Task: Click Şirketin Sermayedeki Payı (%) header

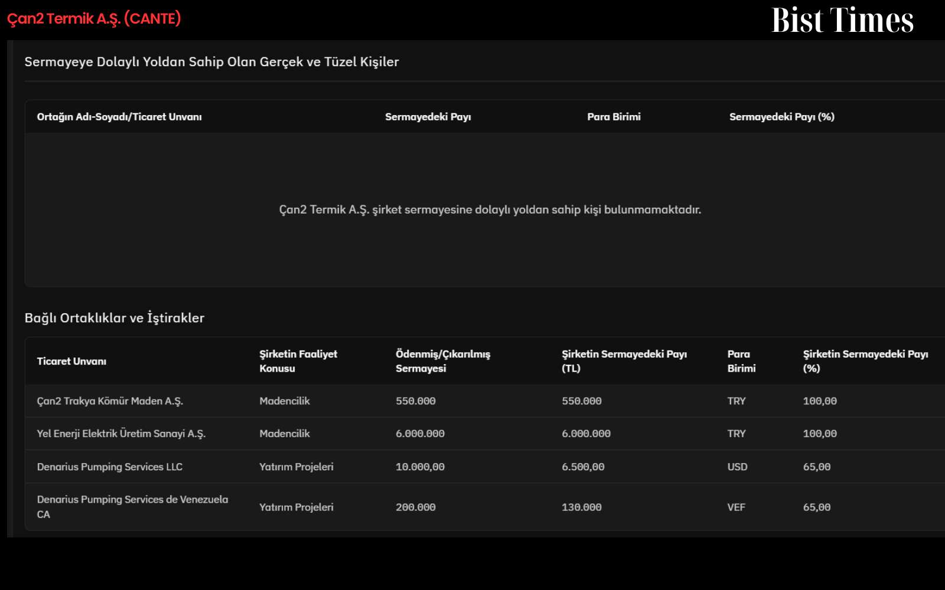Action: pos(866,361)
